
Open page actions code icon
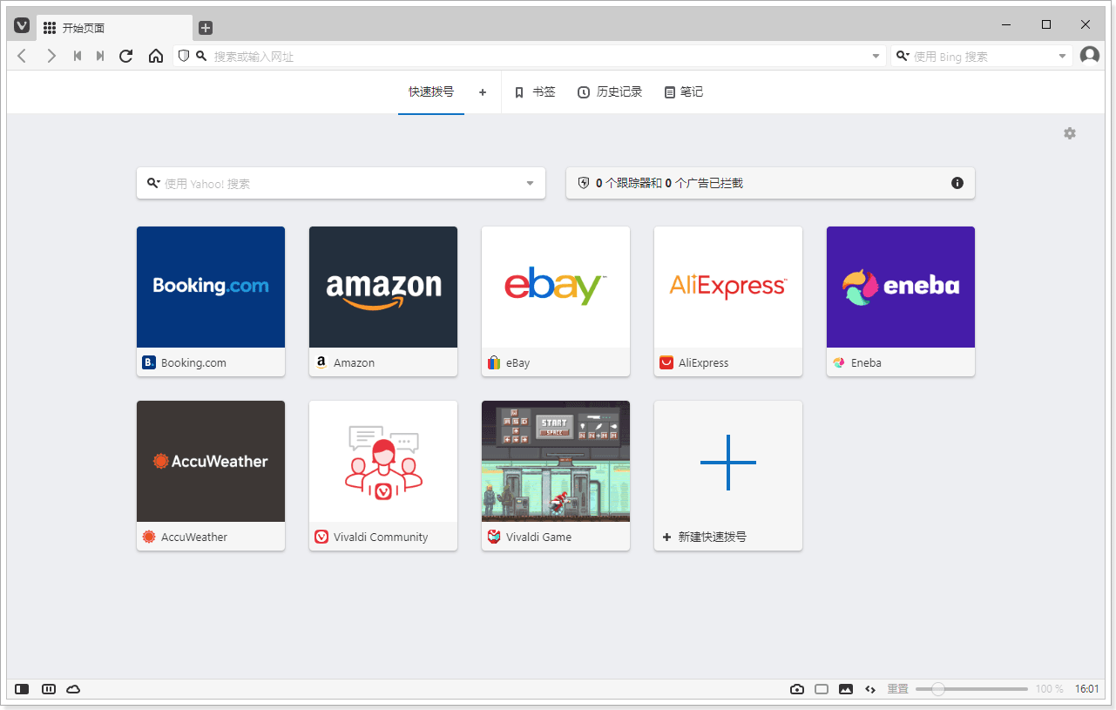pos(869,689)
